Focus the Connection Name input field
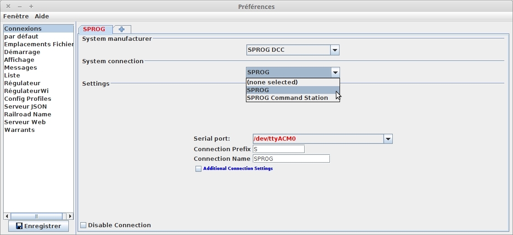513x235 pixels. tap(291, 159)
